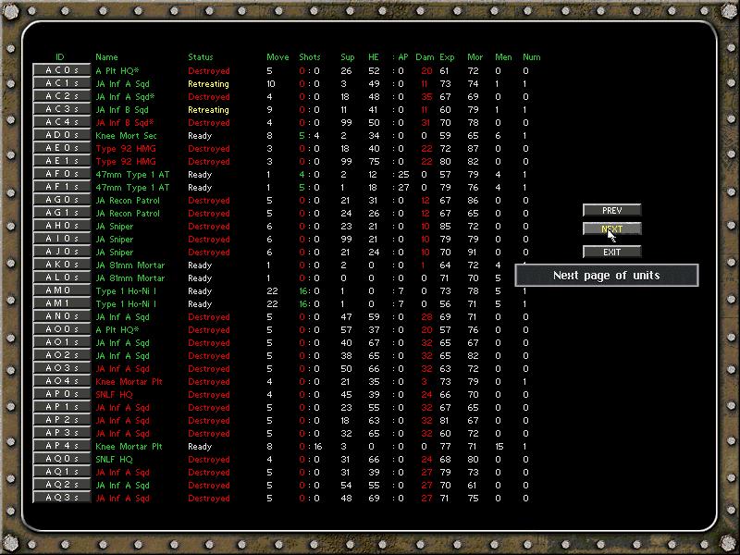Click 'Knee Mortar Plt' in AO4s row
Image resolution: width=740 pixels, height=555 pixels.
[x=129, y=382]
